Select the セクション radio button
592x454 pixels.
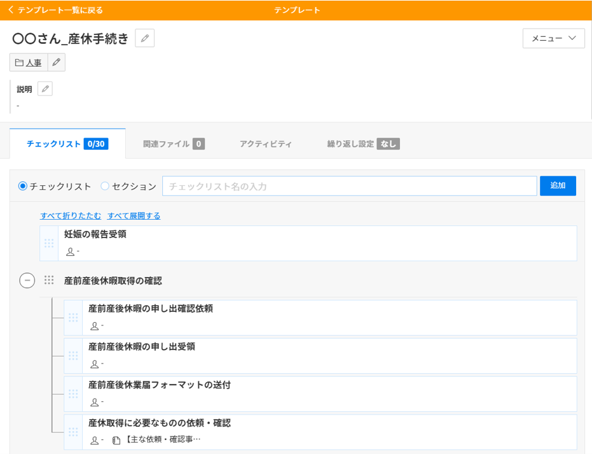[106, 186]
